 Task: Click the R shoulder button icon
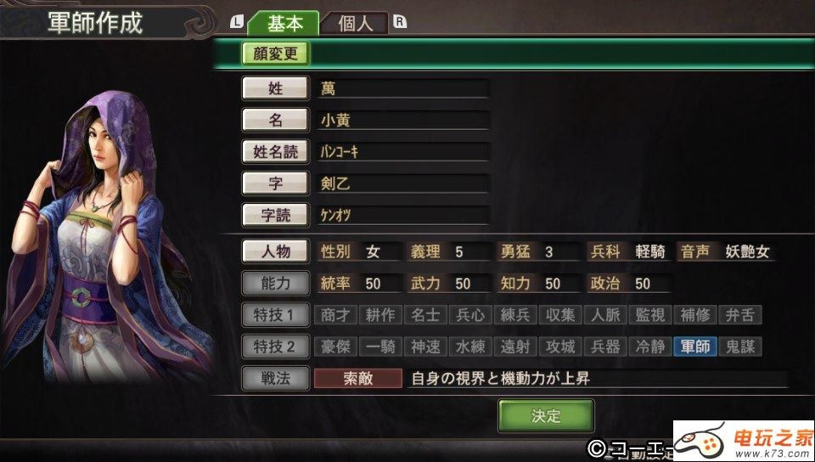pos(400,22)
